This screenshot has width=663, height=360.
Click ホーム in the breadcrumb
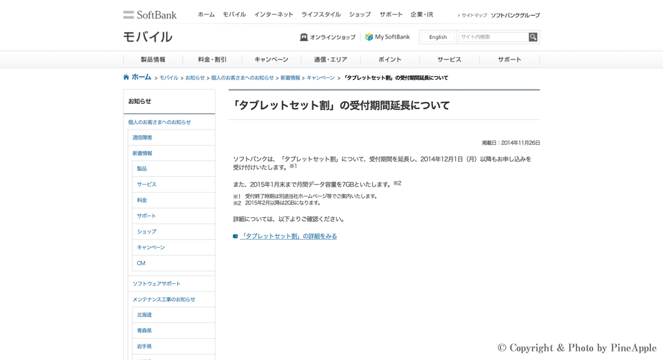coord(141,77)
